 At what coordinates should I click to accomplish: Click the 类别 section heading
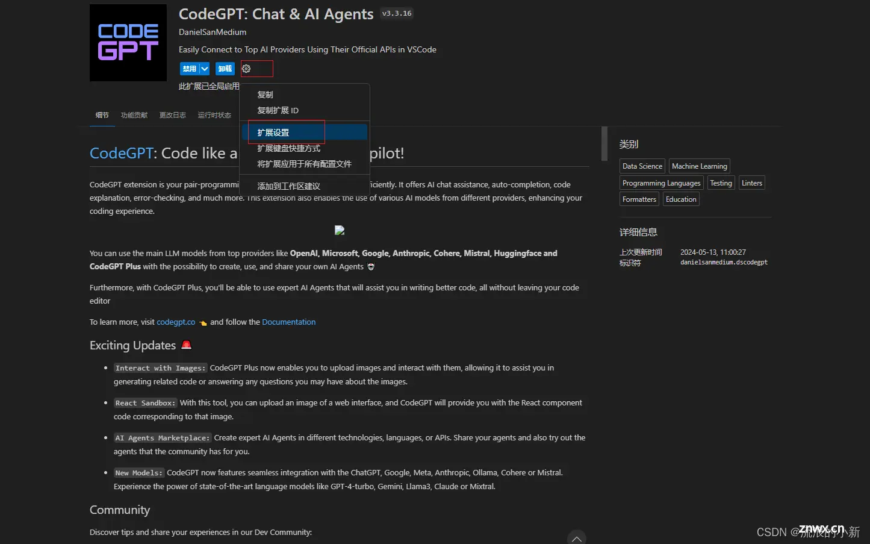click(x=629, y=145)
